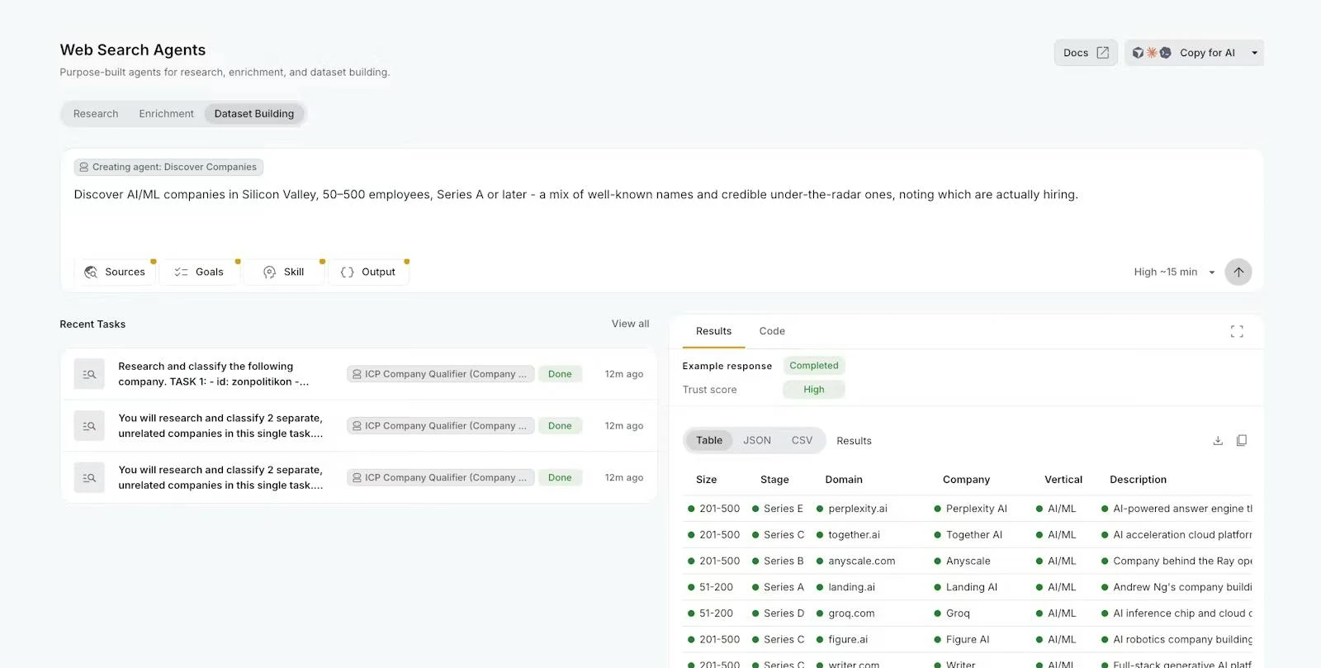
Task: Open the Output settings
Action: click(368, 272)
